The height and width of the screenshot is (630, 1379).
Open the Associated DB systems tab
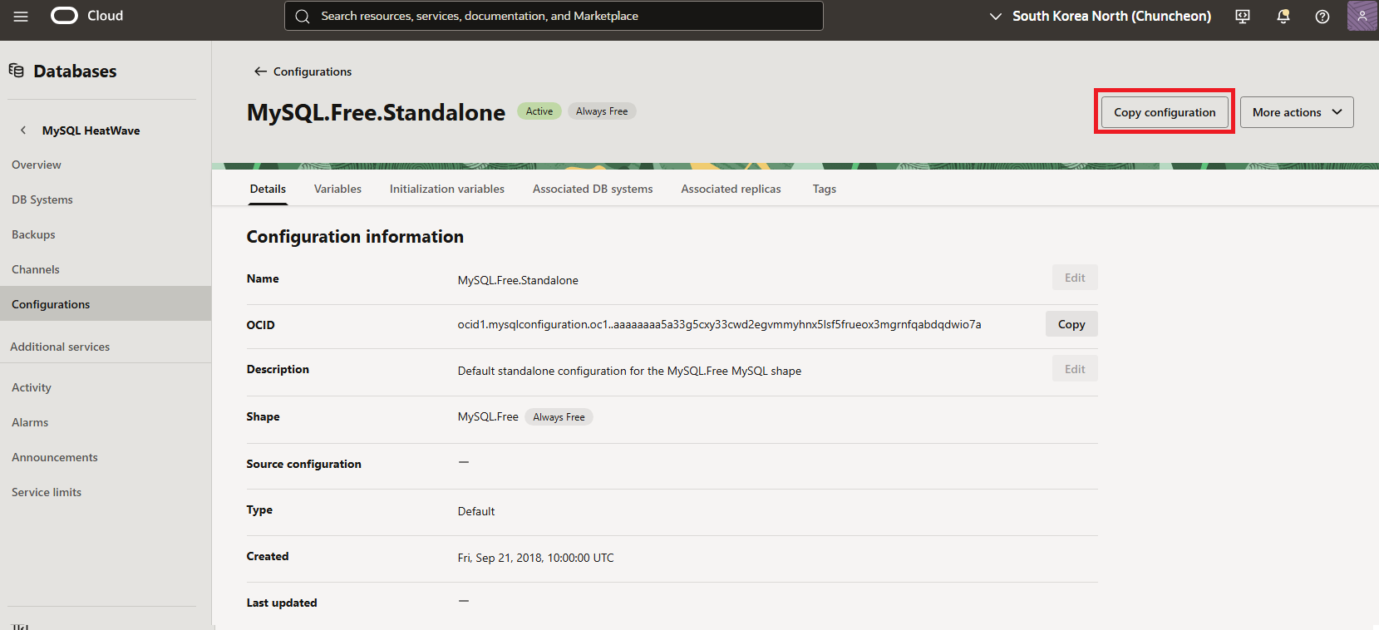tap(593, 189)
